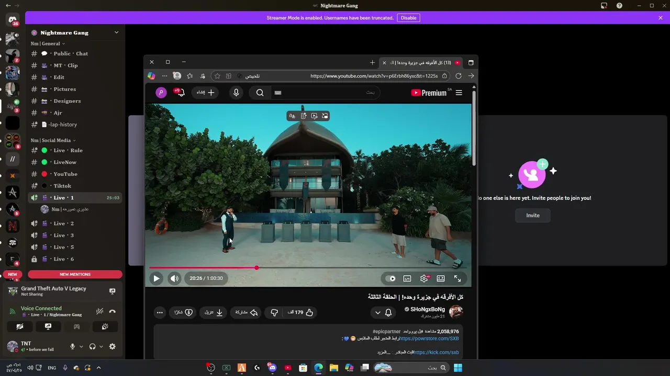Click the Share (مشاركة) button
Viewport: 670px width, 376px height.
(x=247, y=312)
